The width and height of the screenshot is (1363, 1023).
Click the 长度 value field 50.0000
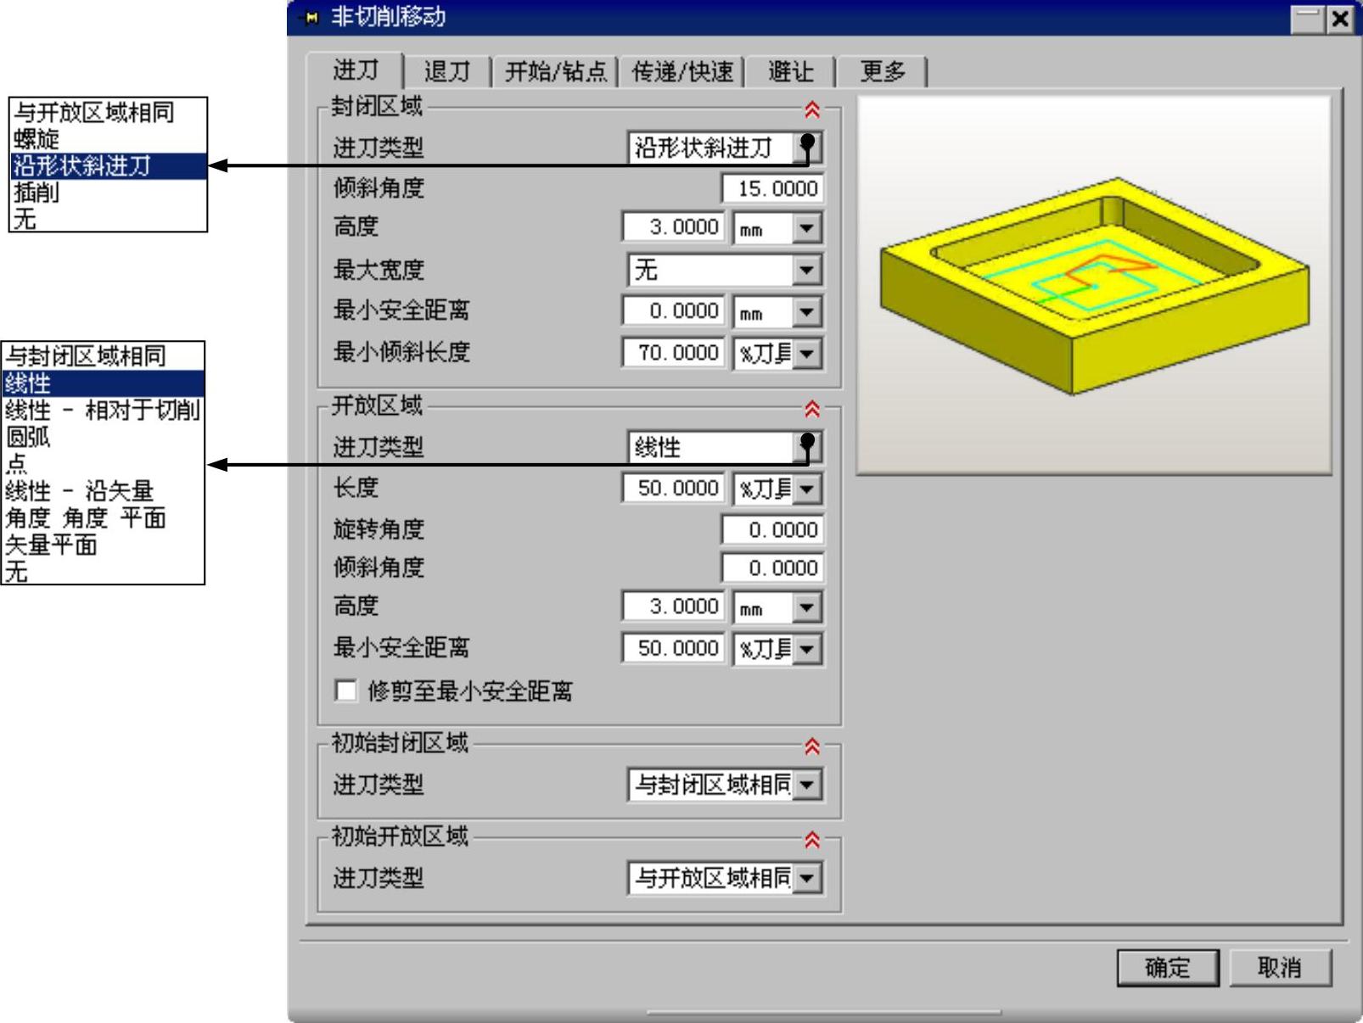pos(674,489)
